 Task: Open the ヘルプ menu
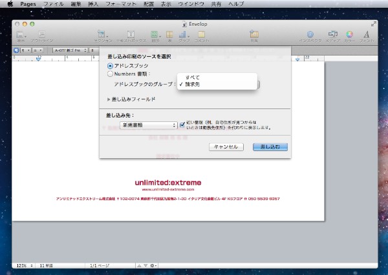[236, 4]
